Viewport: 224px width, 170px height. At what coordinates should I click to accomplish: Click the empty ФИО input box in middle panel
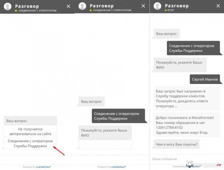105,144
